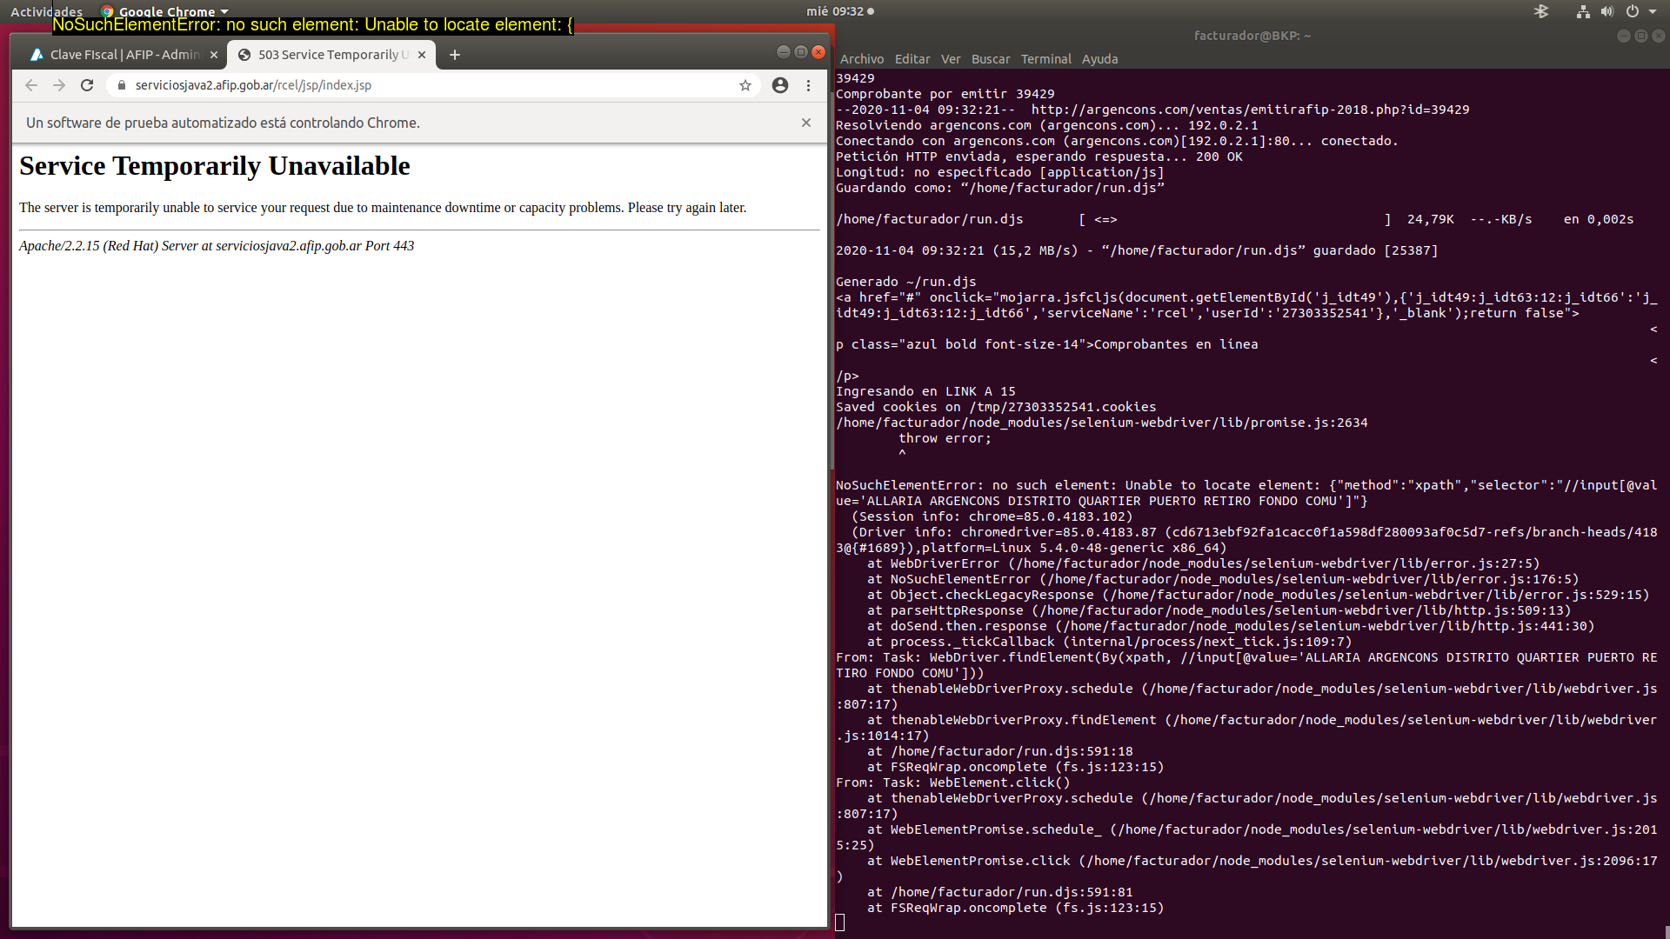Minimize the facturador terminal window
The image size is (1670, 939).
coord(1623,36)
